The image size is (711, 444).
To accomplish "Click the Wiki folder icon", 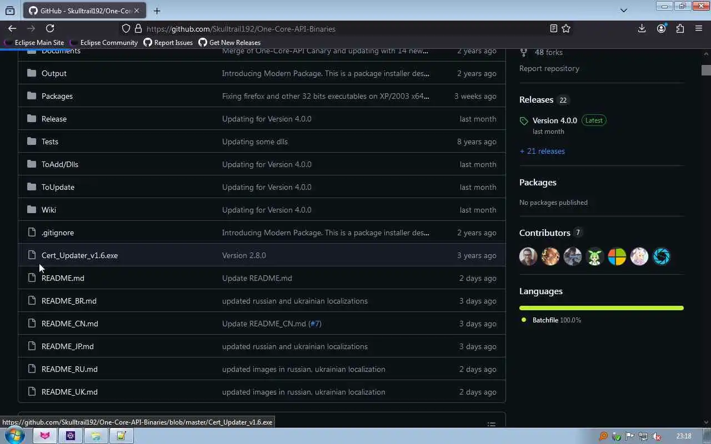I will click(32, 209).
